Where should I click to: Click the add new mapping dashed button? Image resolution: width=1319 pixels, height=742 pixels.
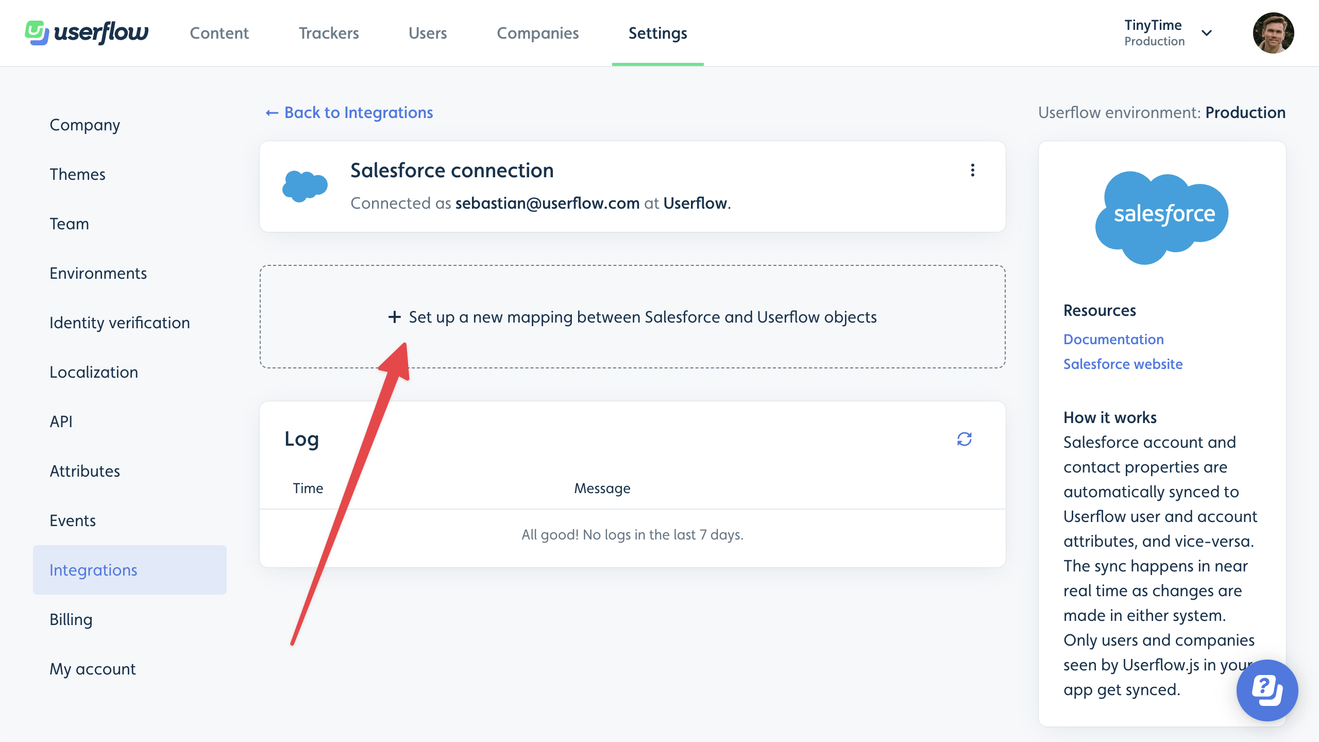632,316
